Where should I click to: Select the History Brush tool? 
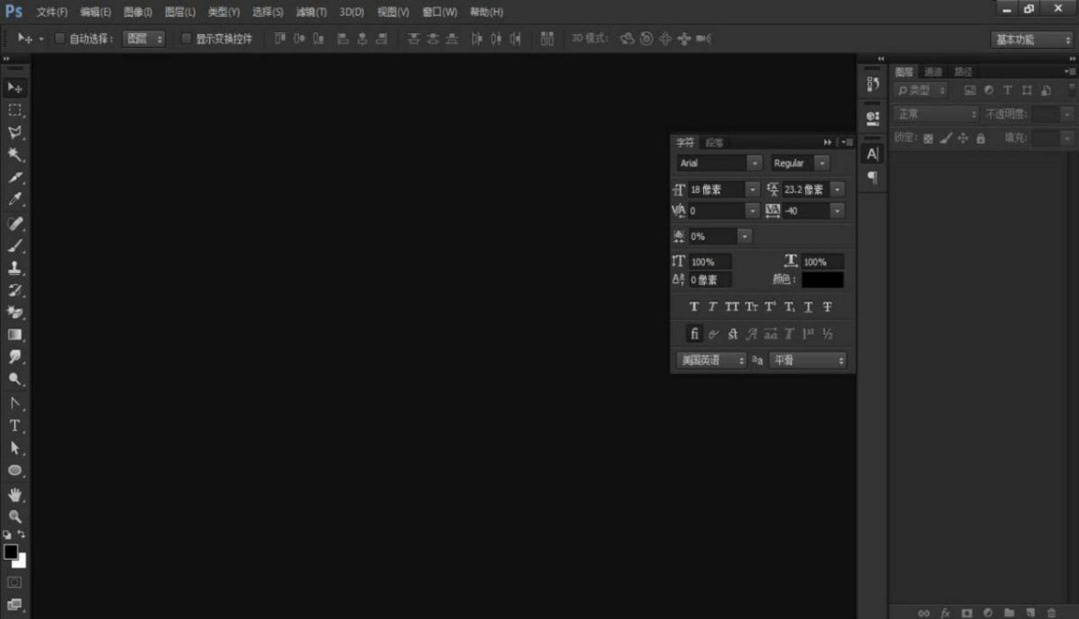pos(15,290)
